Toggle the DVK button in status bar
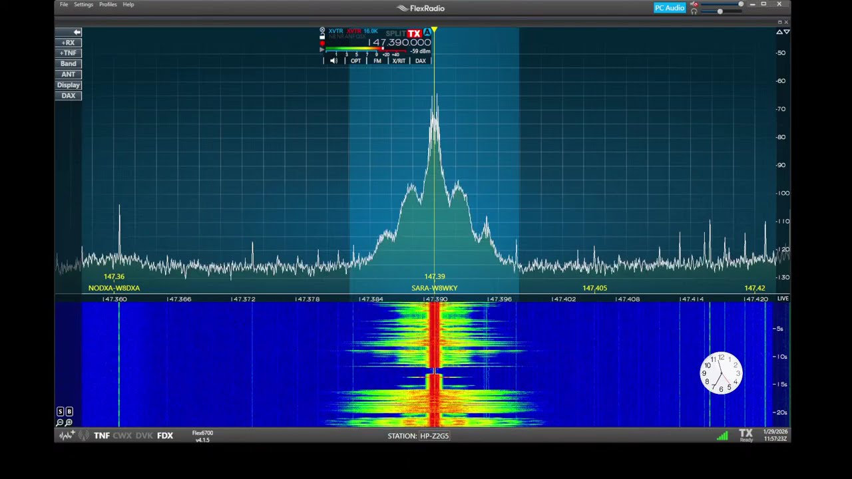The width and height of the screenshot is (852, 479). click(144, 436)
